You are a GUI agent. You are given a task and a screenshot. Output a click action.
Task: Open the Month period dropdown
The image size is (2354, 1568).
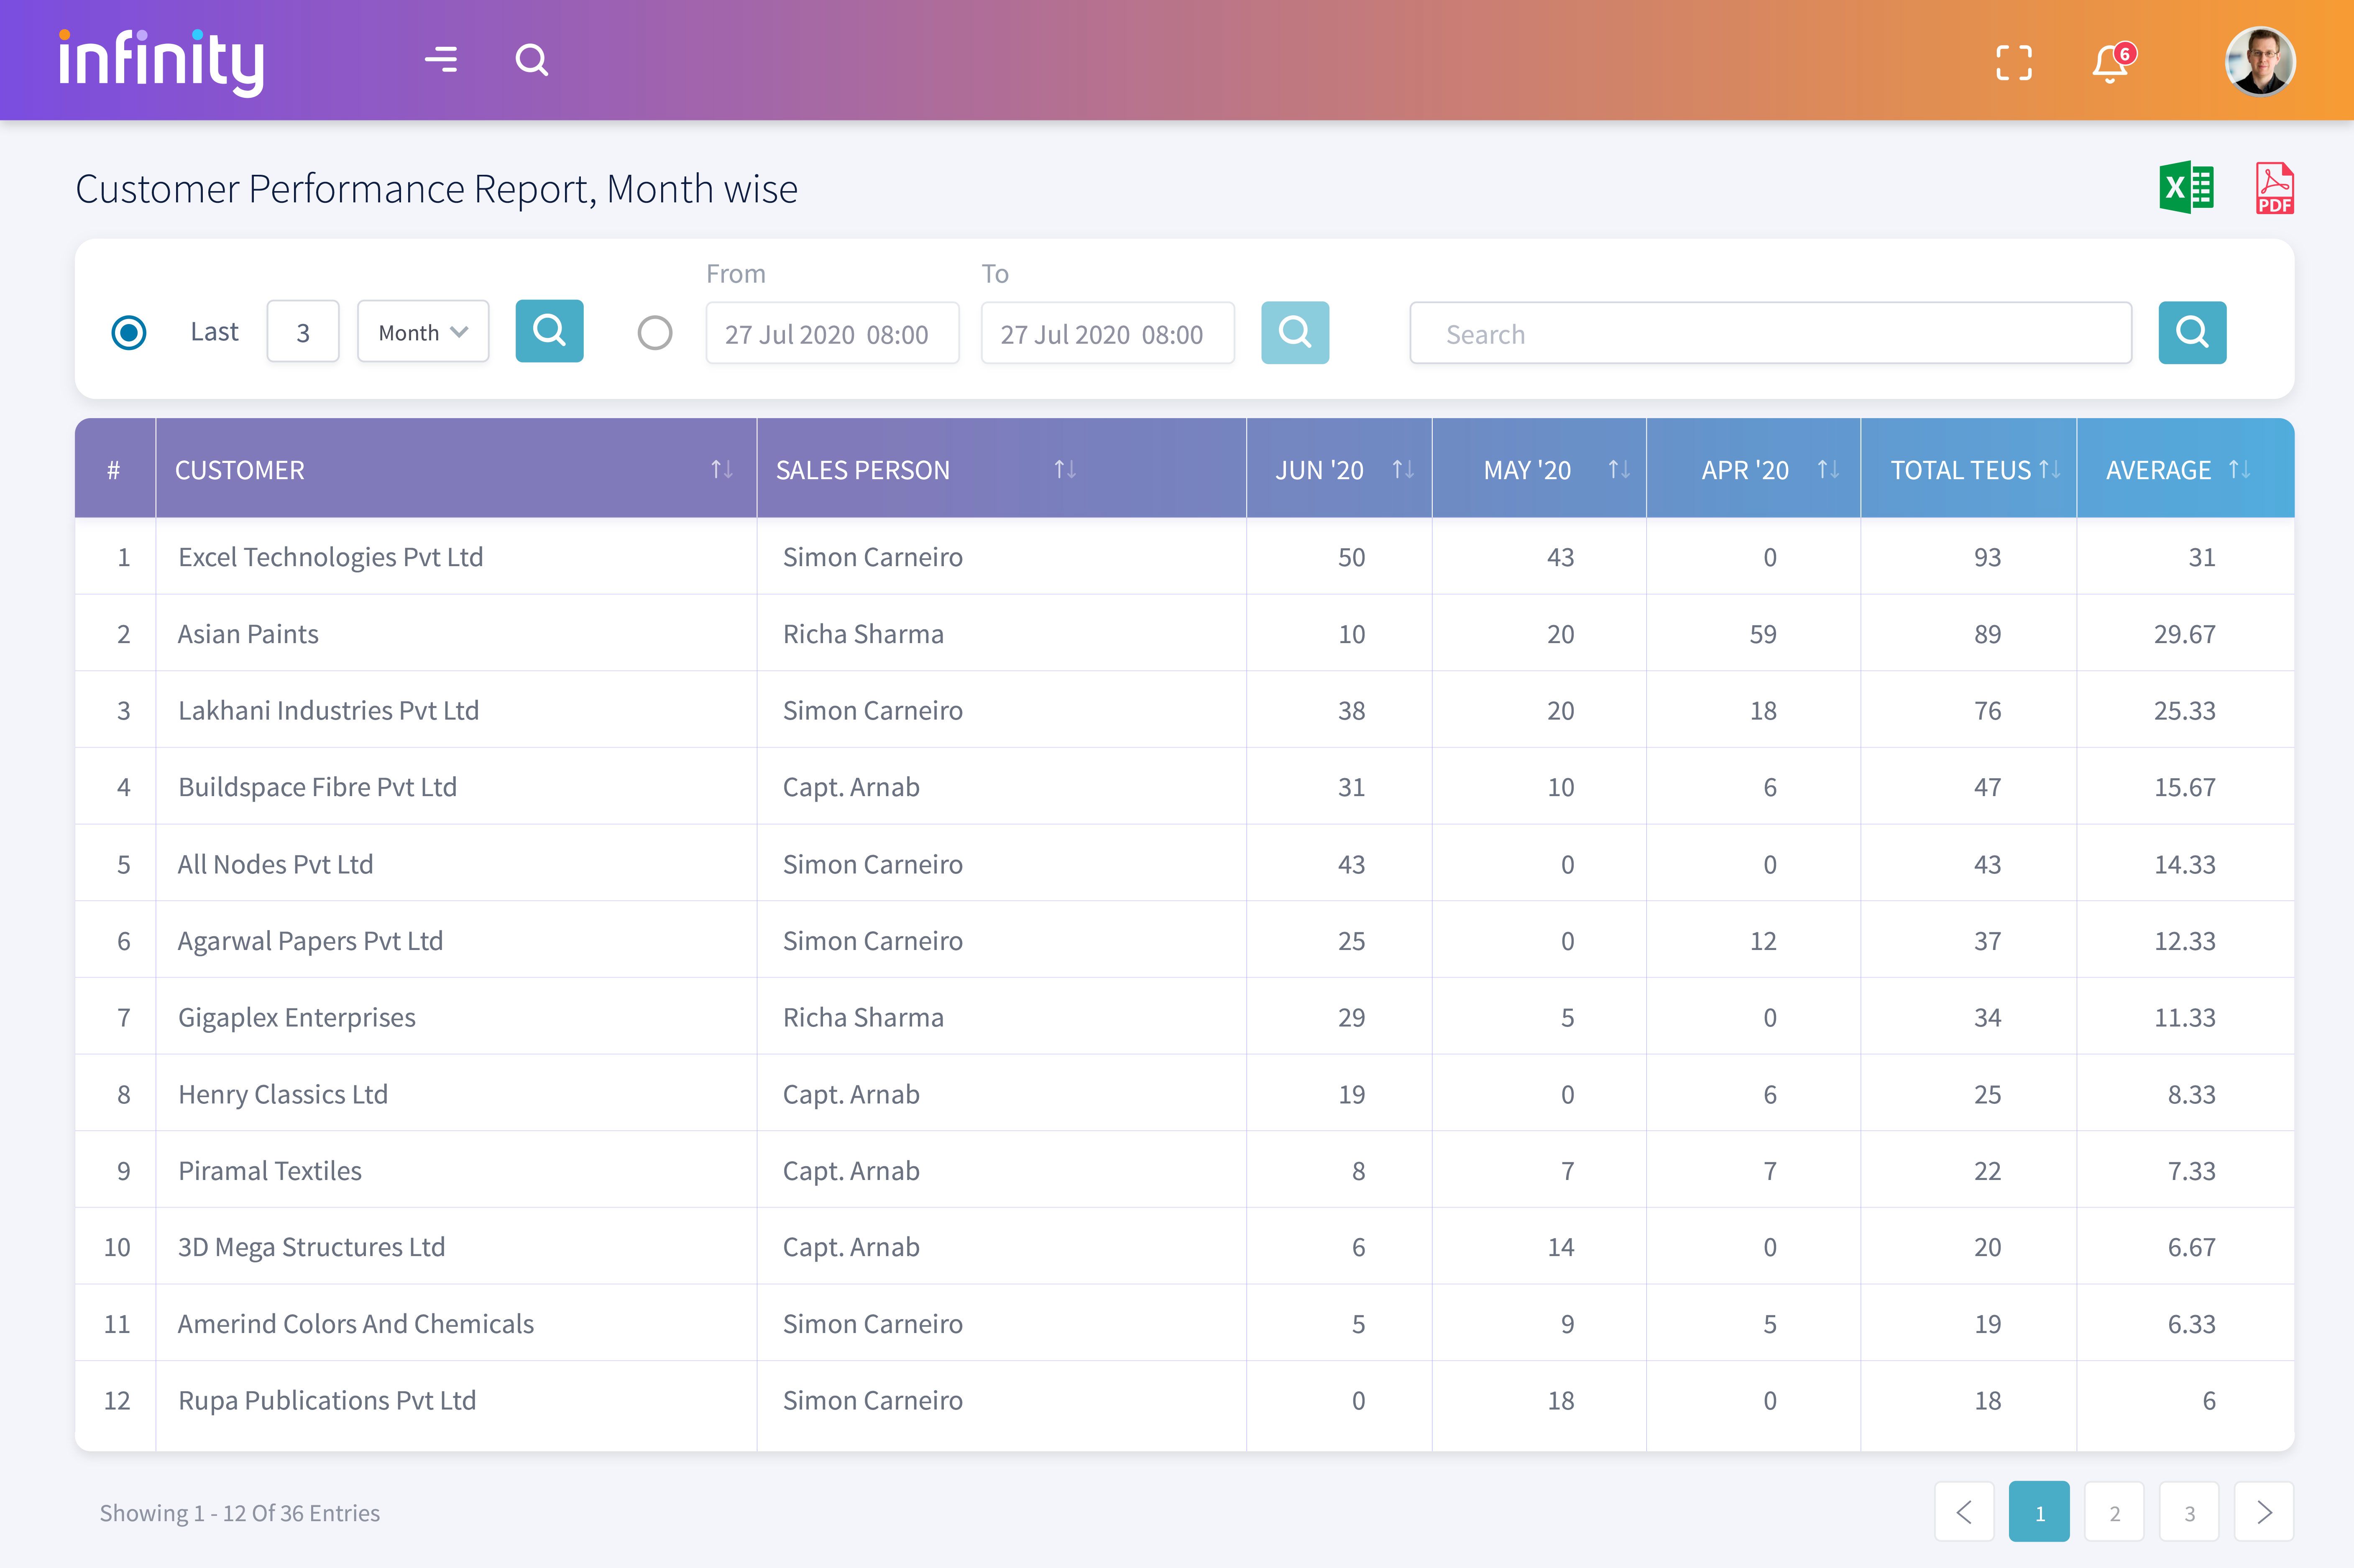423,331
